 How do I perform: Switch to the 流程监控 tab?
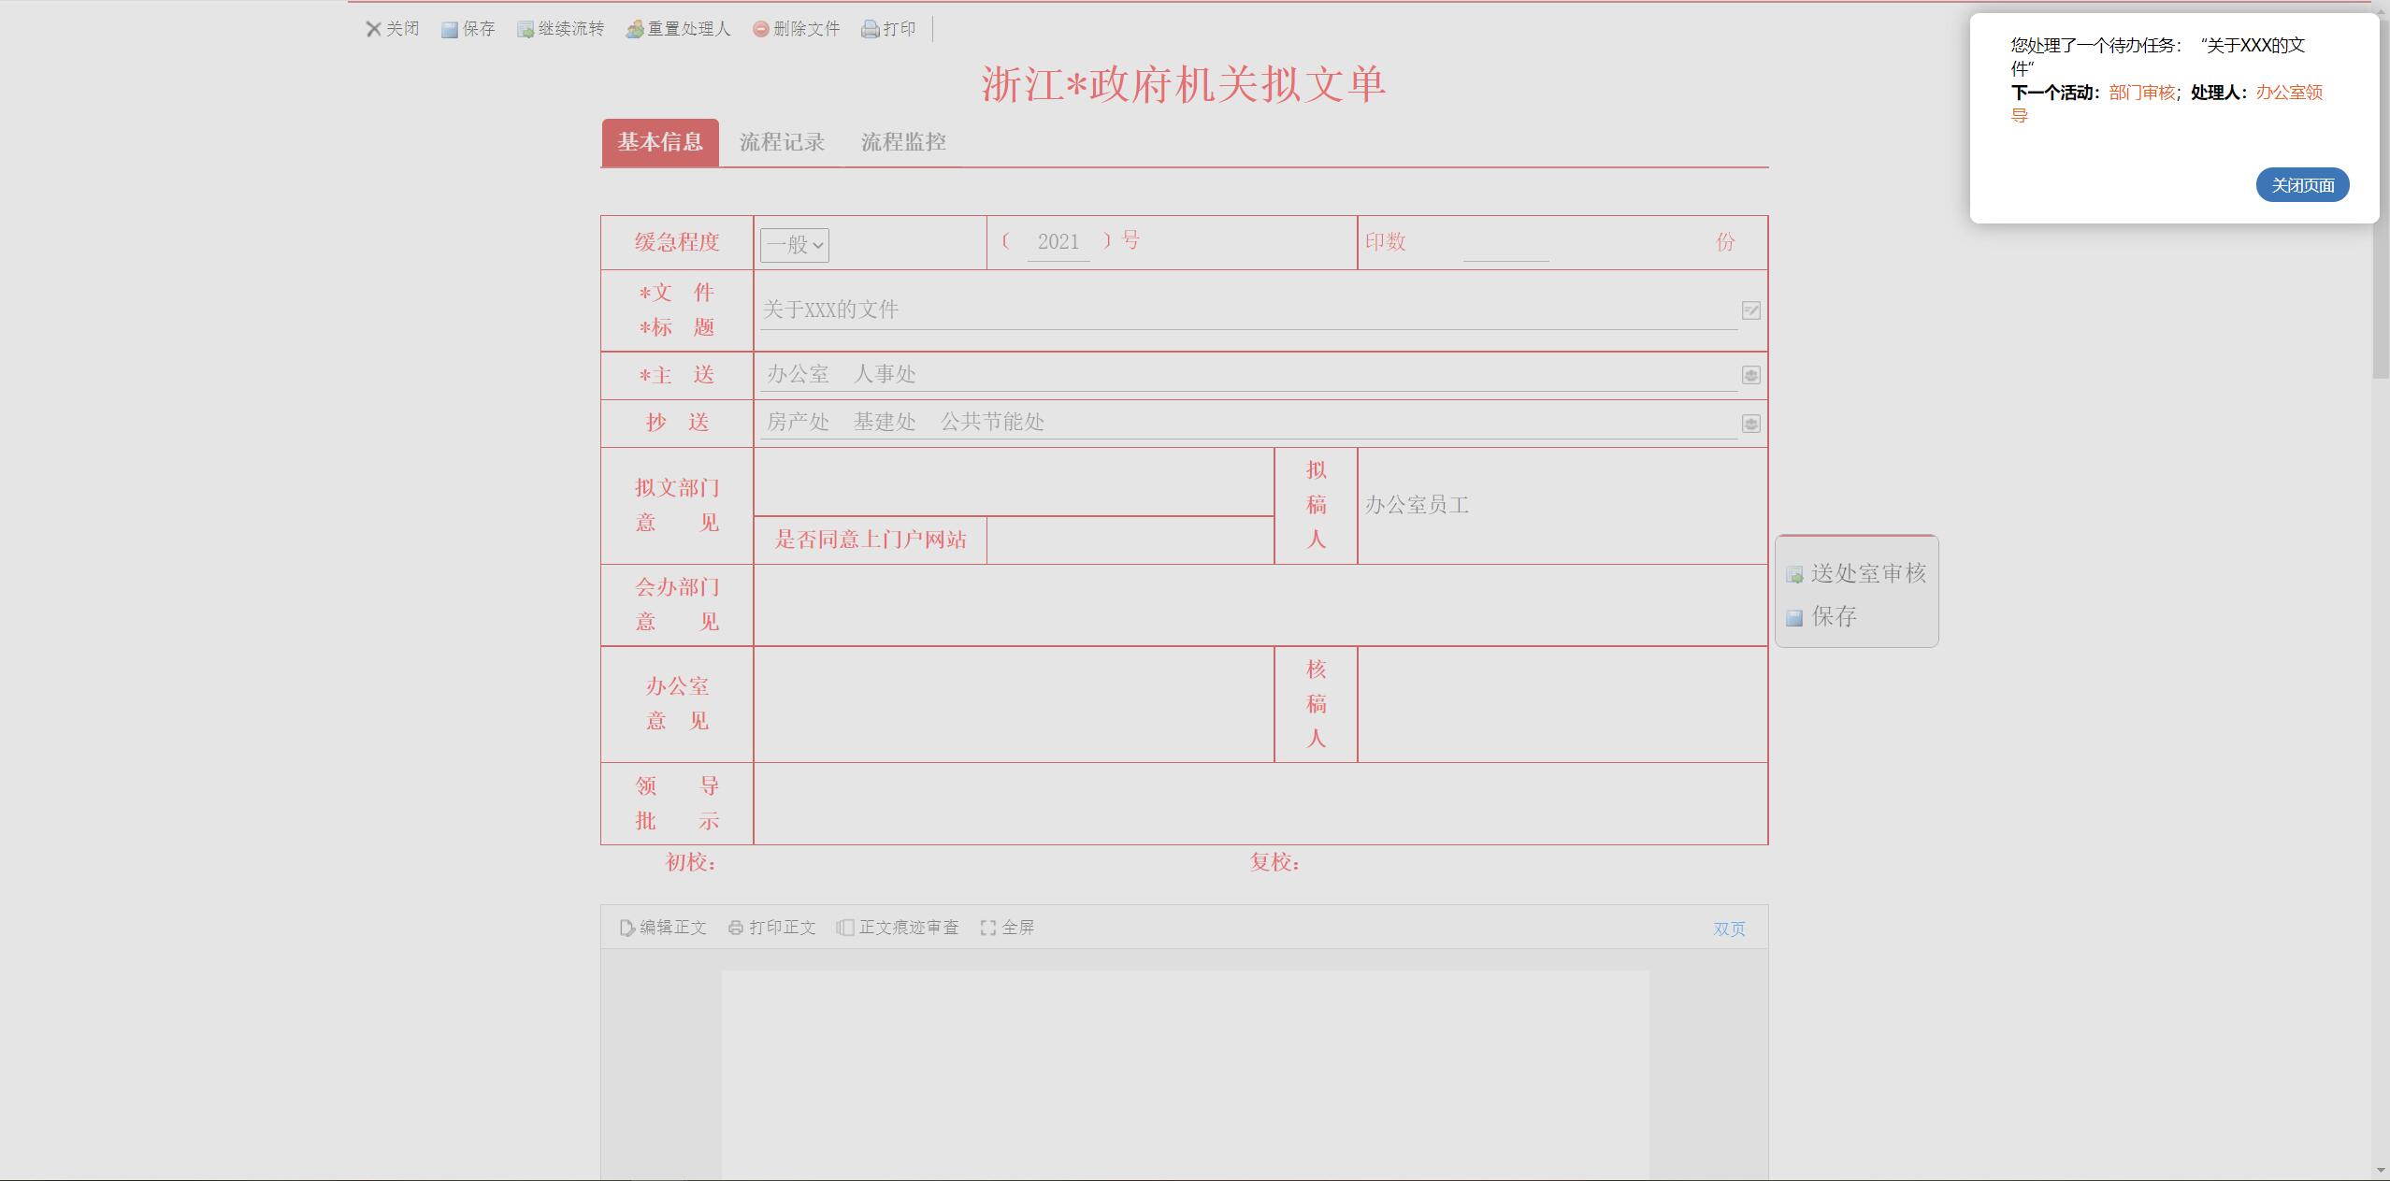click(x=903, y=142)
